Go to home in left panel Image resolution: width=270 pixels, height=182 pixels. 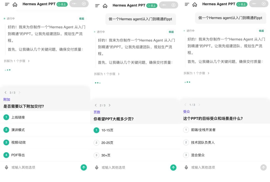pos(15,4)
